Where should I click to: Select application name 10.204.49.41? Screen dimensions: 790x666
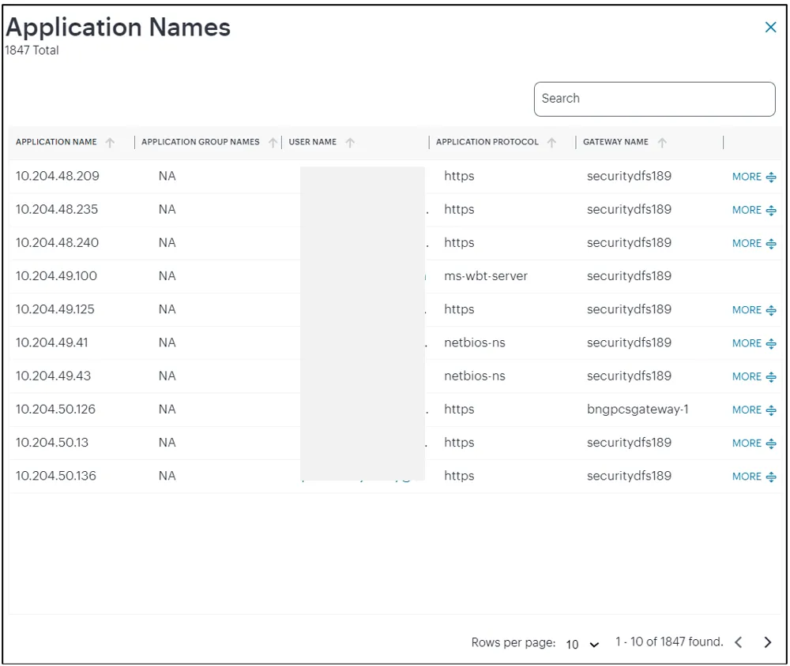click(x=52, y=342)
